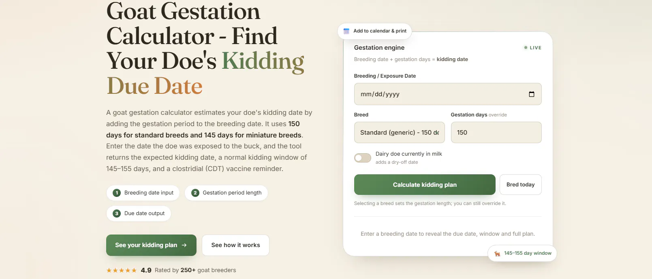Screen dimensions: 652x279
Task: Toggle the Dairy doe currently in milk switch
Action: pyautogui.click(x=363, y=158)
